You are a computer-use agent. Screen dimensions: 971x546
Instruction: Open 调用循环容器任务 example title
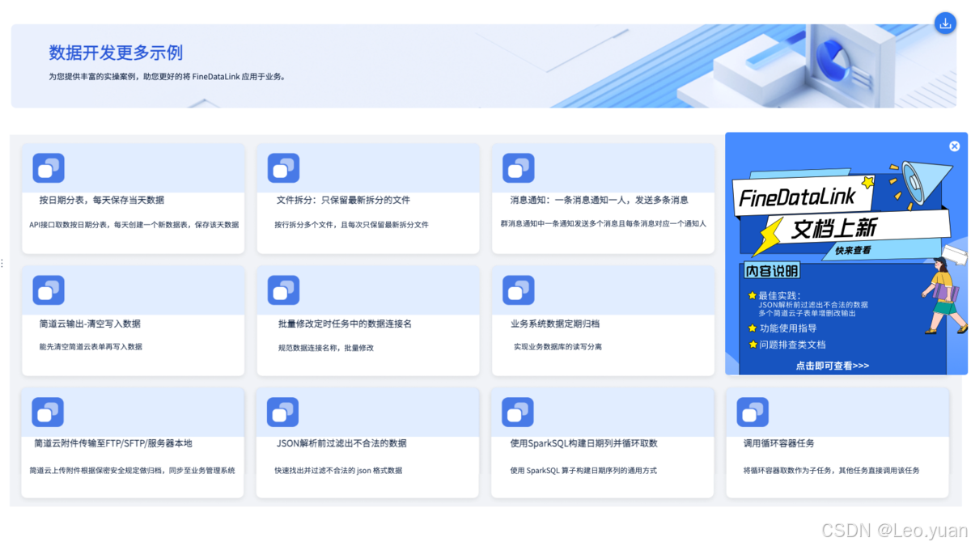pyautogui.click(x=778, y=443)
